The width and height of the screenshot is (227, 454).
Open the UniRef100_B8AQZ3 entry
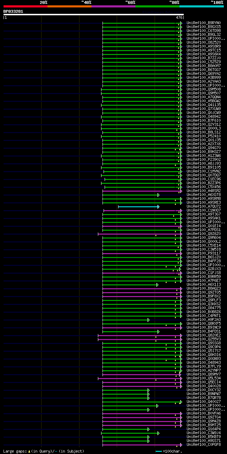[x=204, y=289]
